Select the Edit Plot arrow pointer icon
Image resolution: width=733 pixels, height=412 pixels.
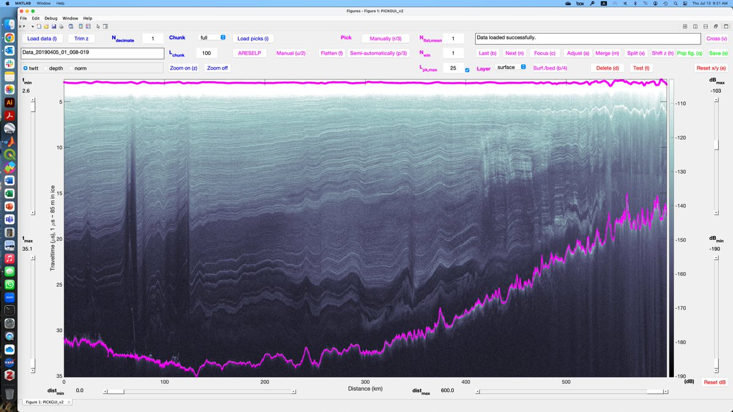point(98,27)
